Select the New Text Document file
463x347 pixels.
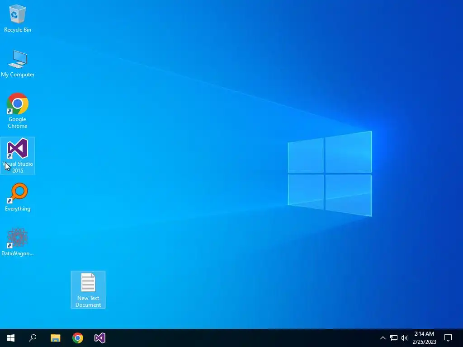[88, 290]
